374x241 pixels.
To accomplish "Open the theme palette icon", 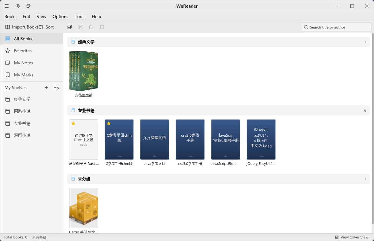I will [x=29, y=6].
